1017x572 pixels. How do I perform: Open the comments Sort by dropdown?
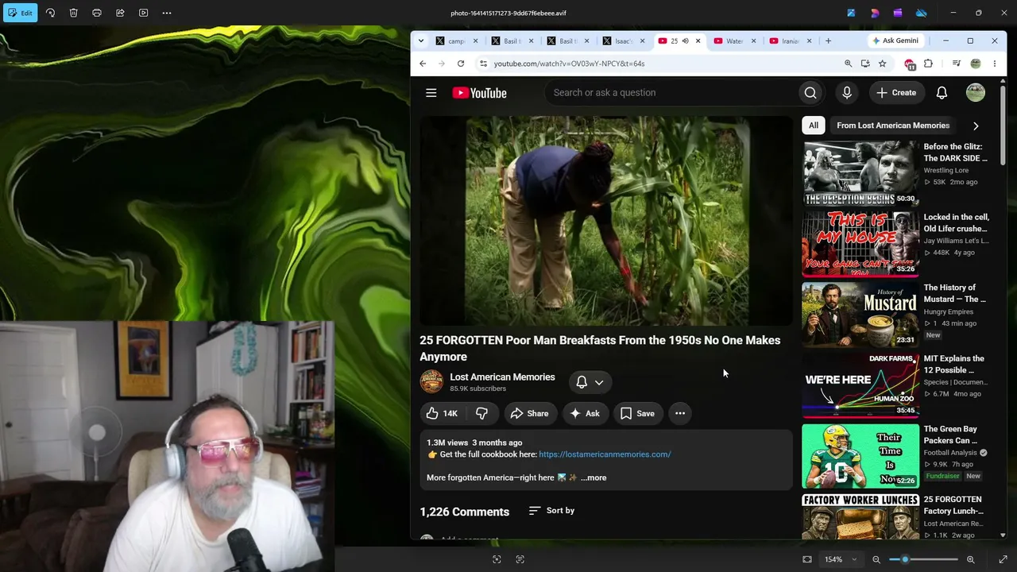pyautogui.click(x=551, y=511)
